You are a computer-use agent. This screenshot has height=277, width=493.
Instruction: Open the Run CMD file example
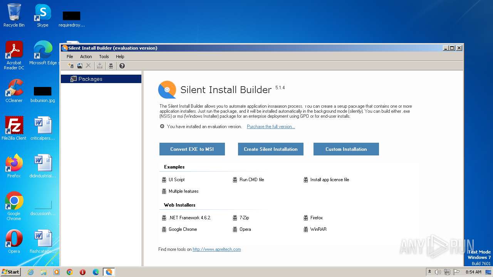[252, 180]
